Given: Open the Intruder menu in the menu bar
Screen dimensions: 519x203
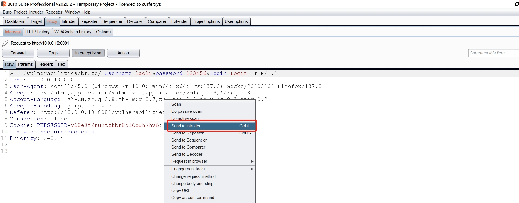Looking at the screenshot, I should click(36, 12).
